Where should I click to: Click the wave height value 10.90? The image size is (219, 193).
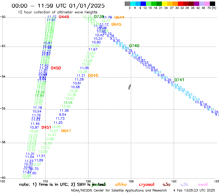96,42
